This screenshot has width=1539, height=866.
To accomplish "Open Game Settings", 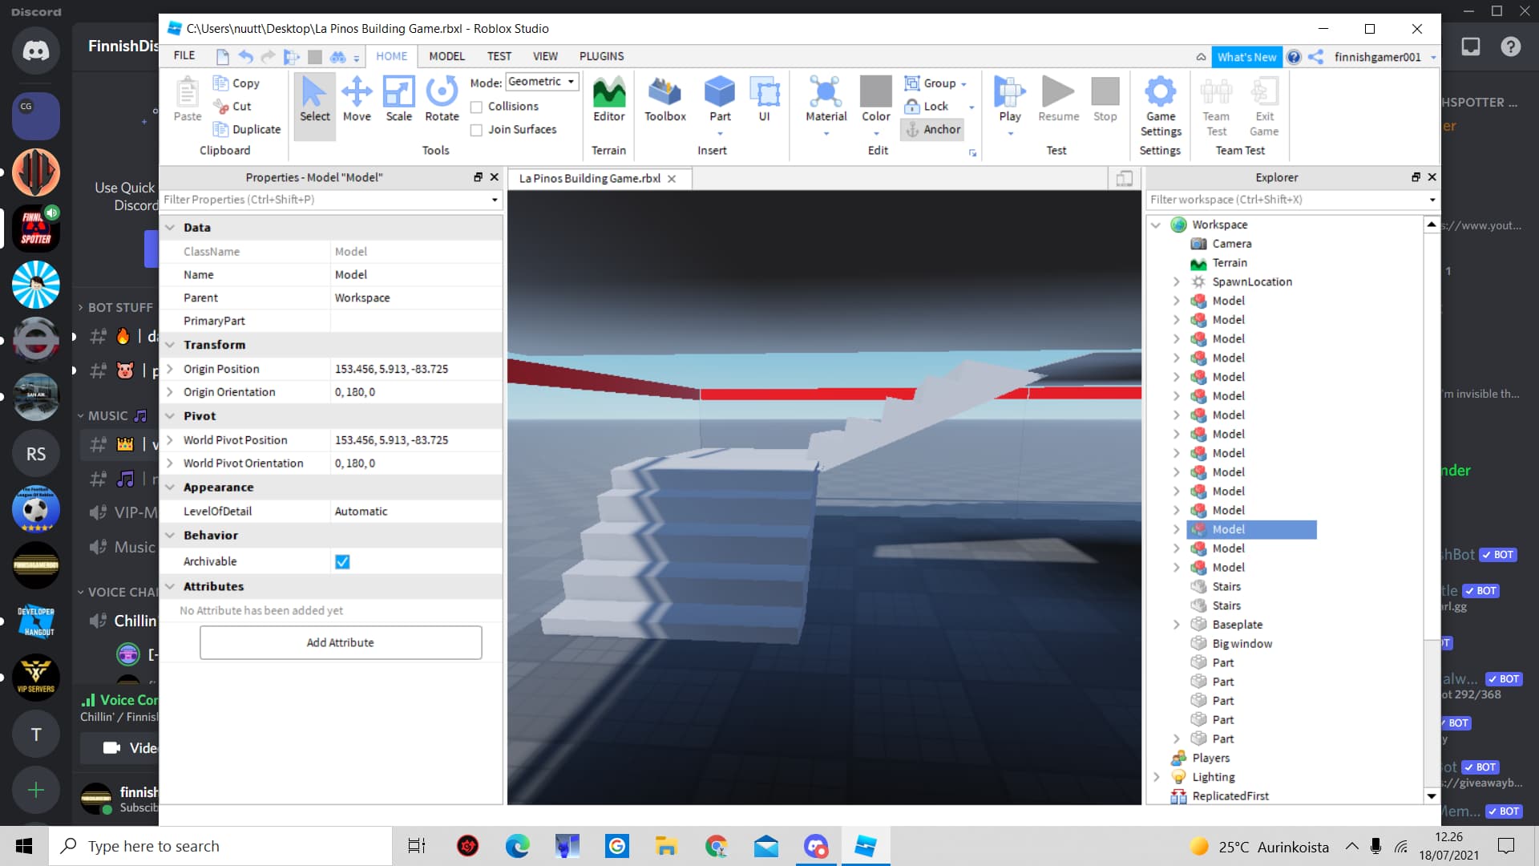I will tap(1160, 107).
